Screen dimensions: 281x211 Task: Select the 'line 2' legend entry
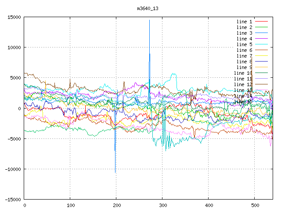coord(244,27)
